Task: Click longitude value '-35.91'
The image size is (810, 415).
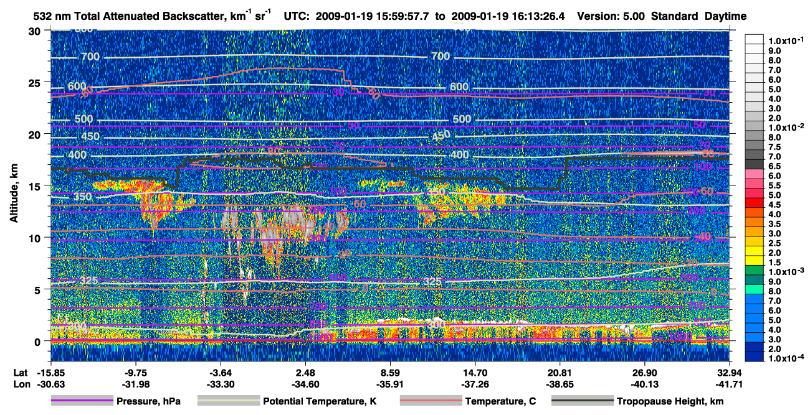Action: 390,384
